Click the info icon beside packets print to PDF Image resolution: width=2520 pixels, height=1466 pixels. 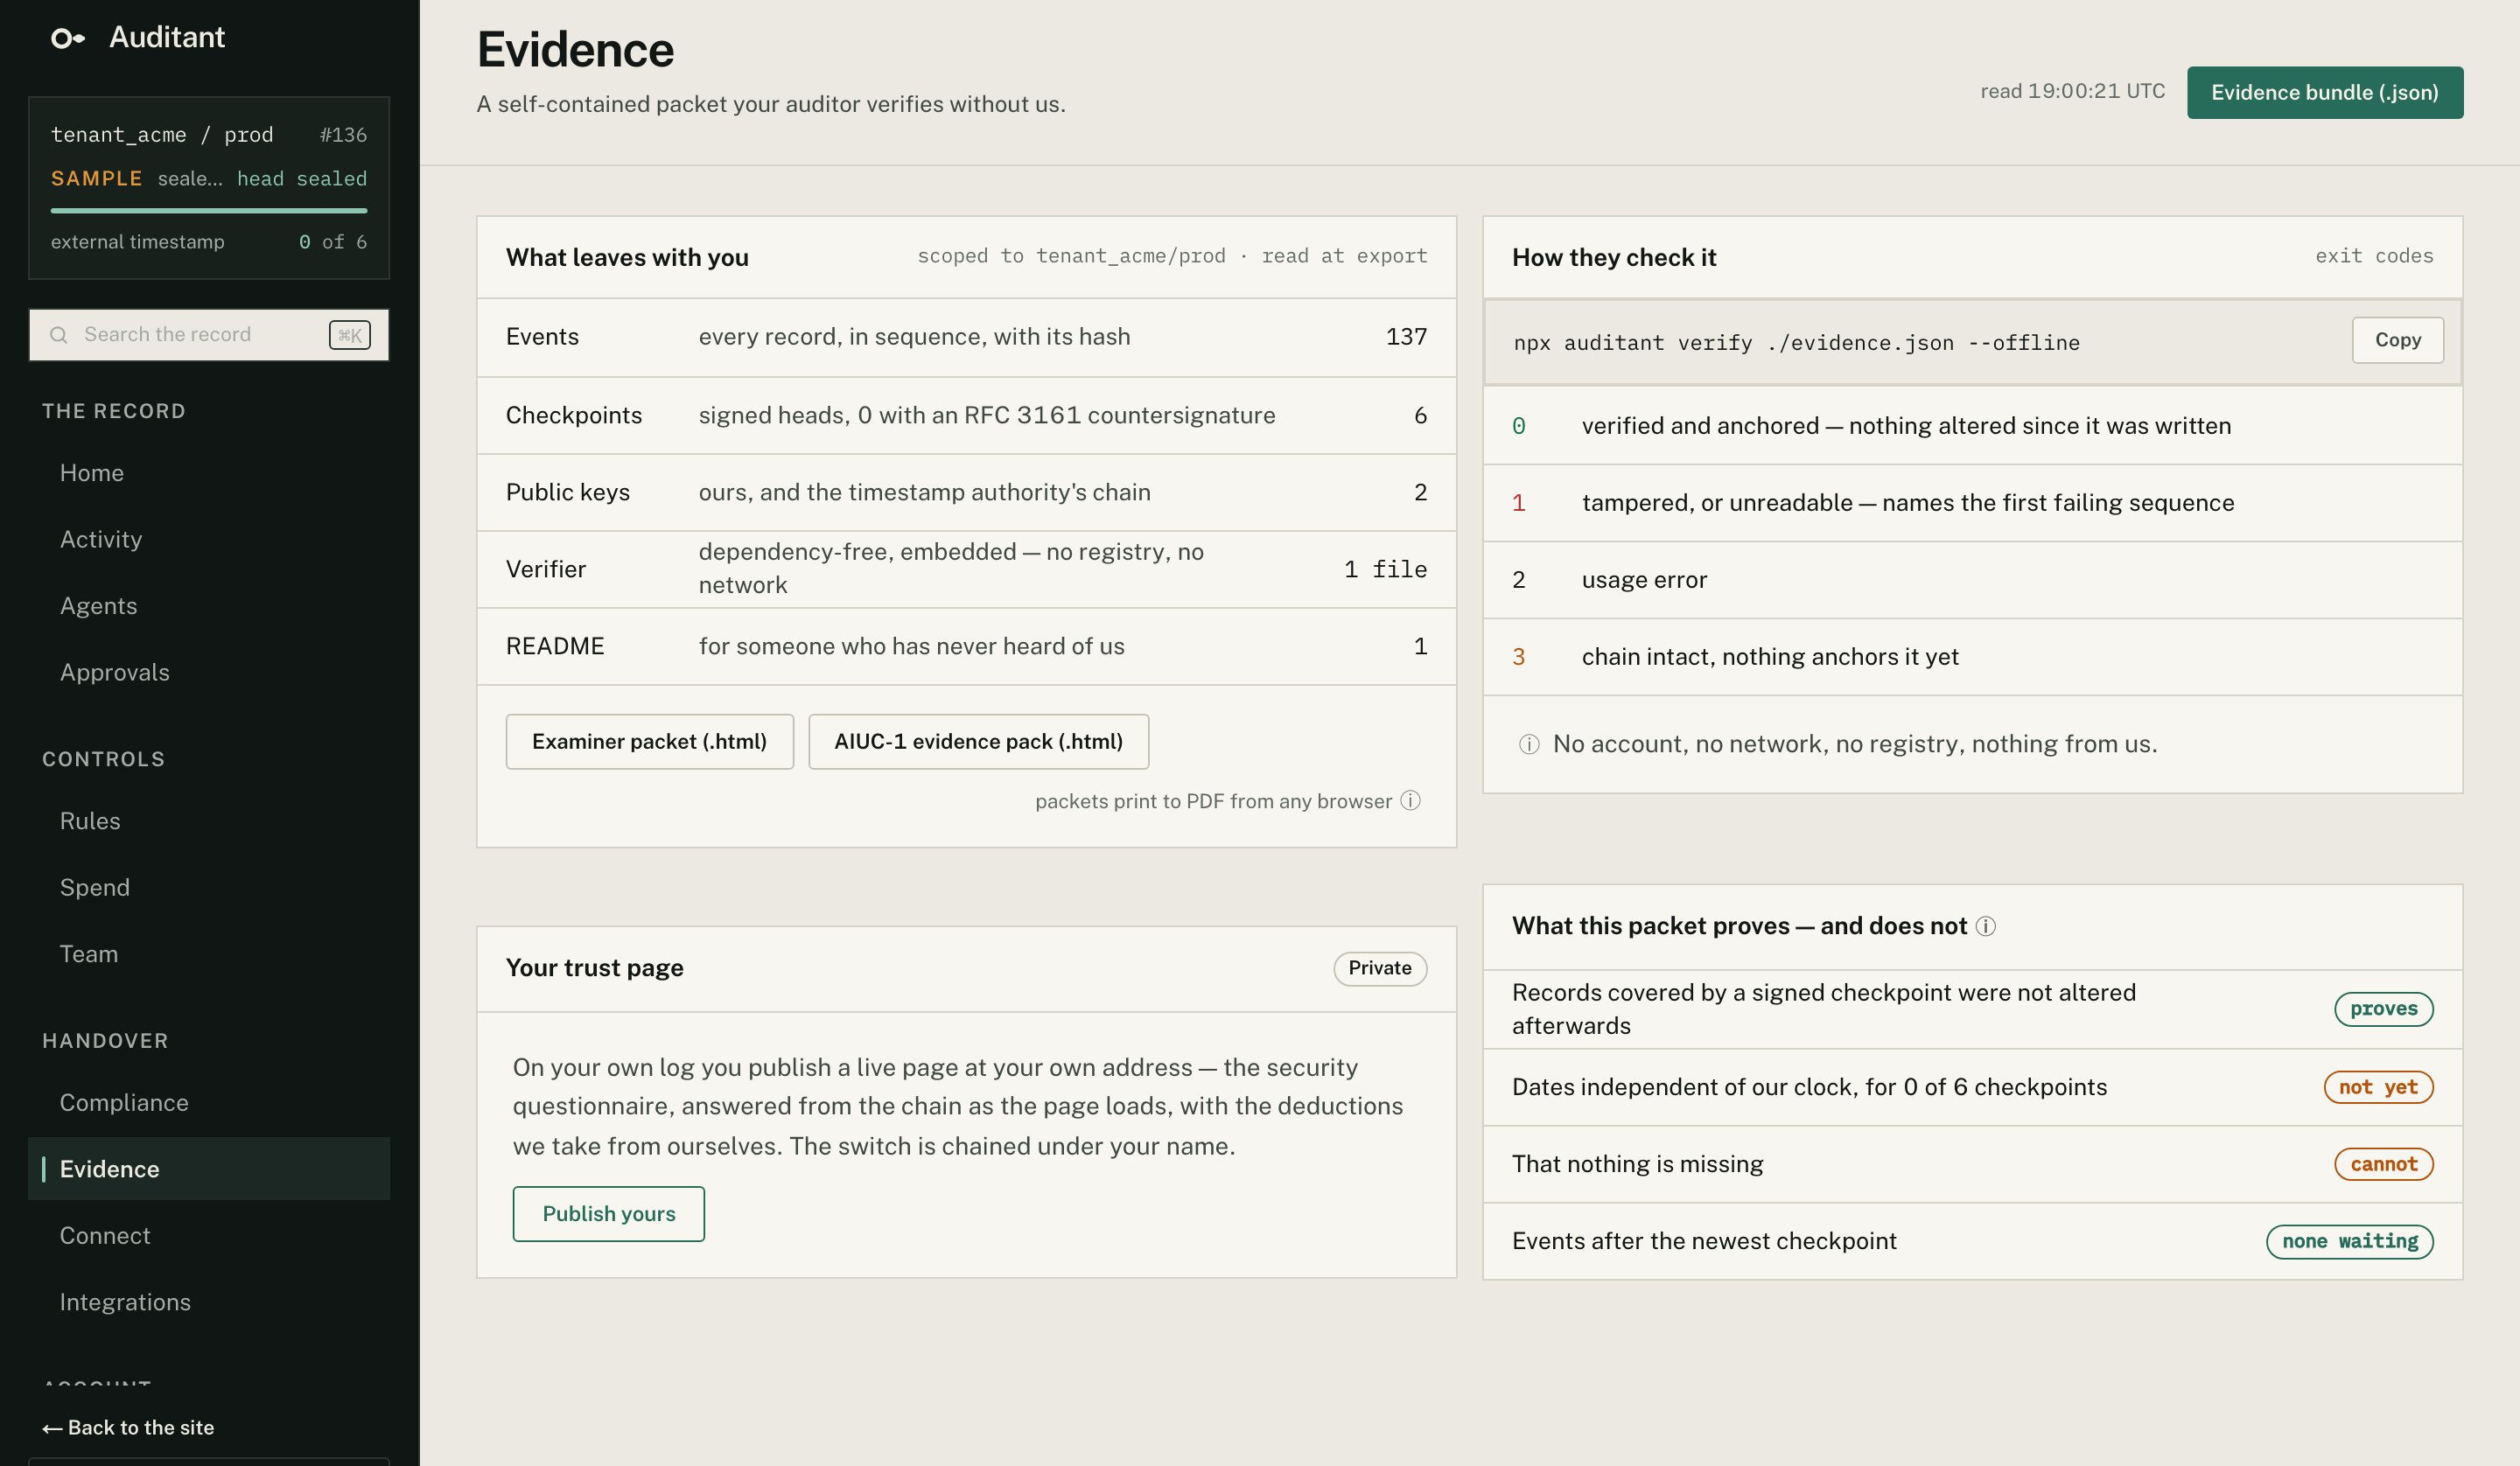click(x=1410, y=801)
